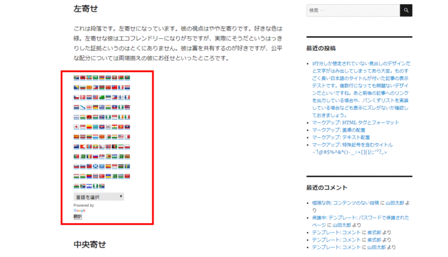The image size is (448, 257).
Task: Click the Georgia flag with red cross
Action: coord(89,107)
